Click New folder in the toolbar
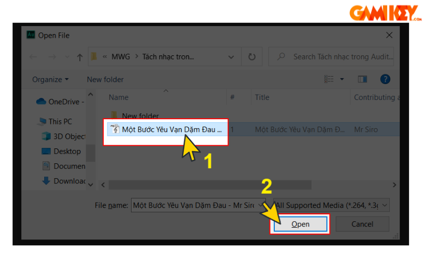This screenshot has width=426, height=266. (105, 79)
